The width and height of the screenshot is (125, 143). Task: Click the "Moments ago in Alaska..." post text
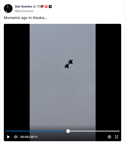[x=26, y=18]
